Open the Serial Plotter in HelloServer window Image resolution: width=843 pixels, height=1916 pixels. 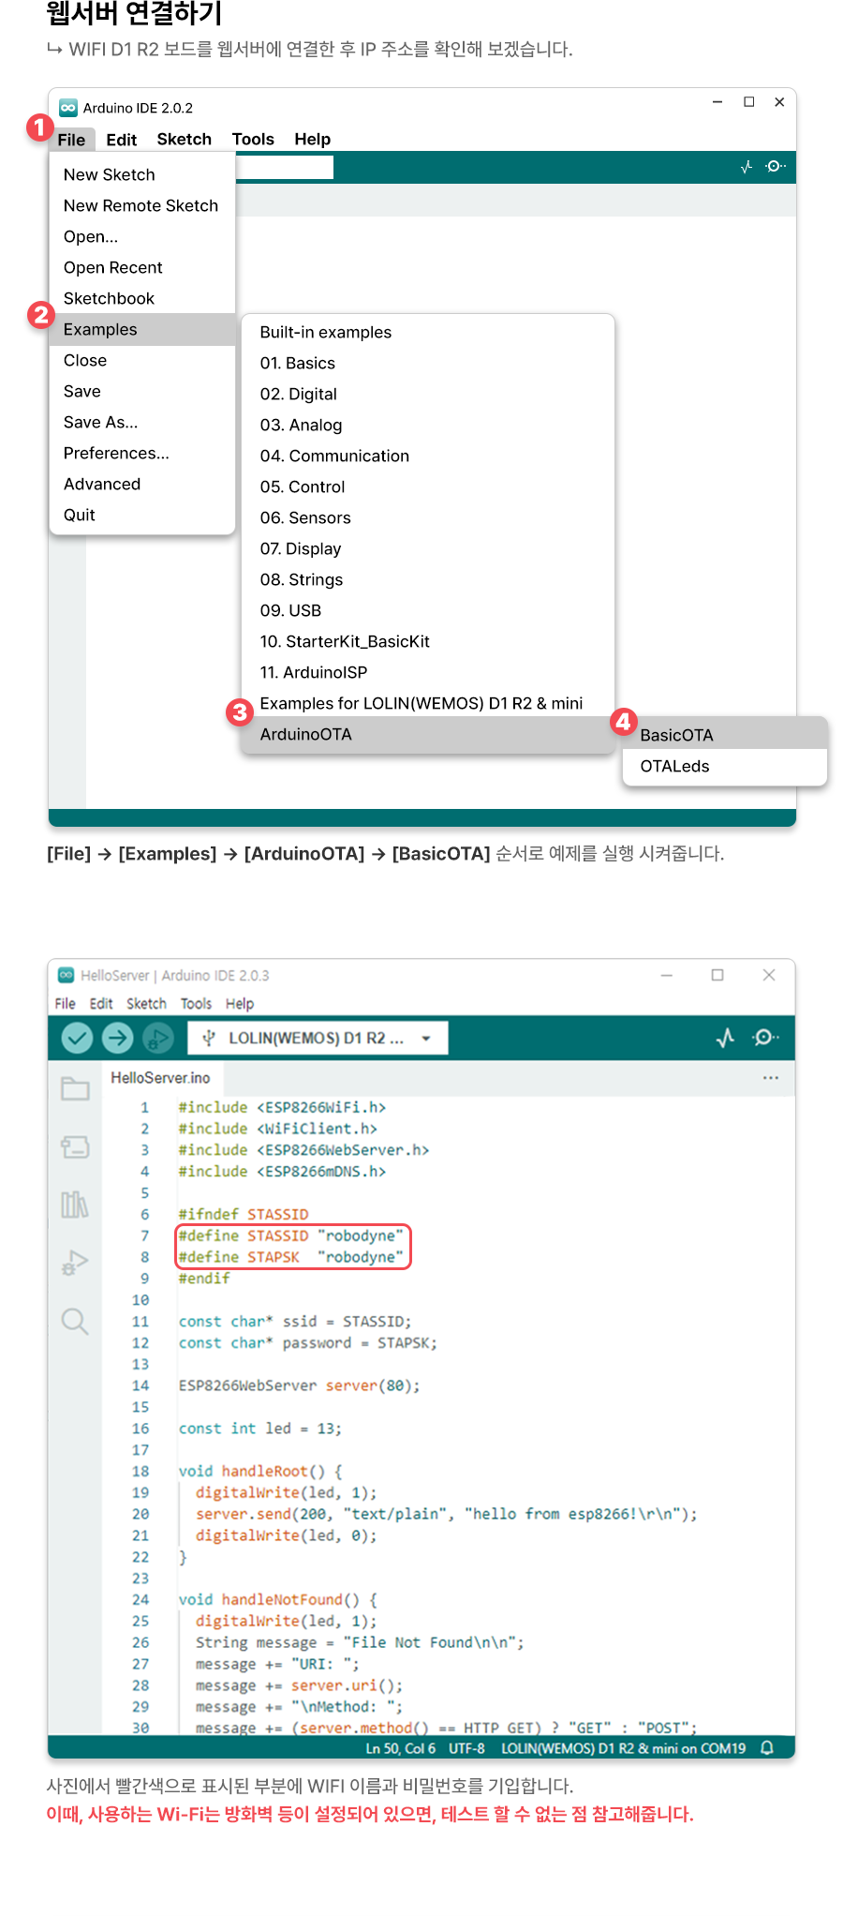click(725, 1038)
